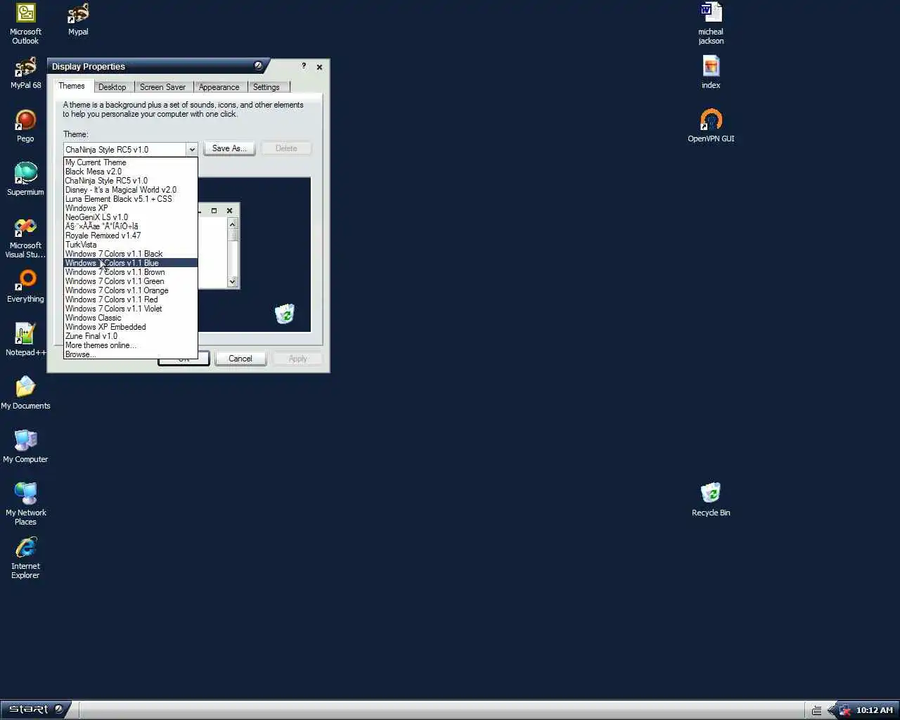Screen dimensions: 900x720
Task: Click the theme preview Recycle Bin thumbnail
Action: pyautogui.click(x=285, y=314)
